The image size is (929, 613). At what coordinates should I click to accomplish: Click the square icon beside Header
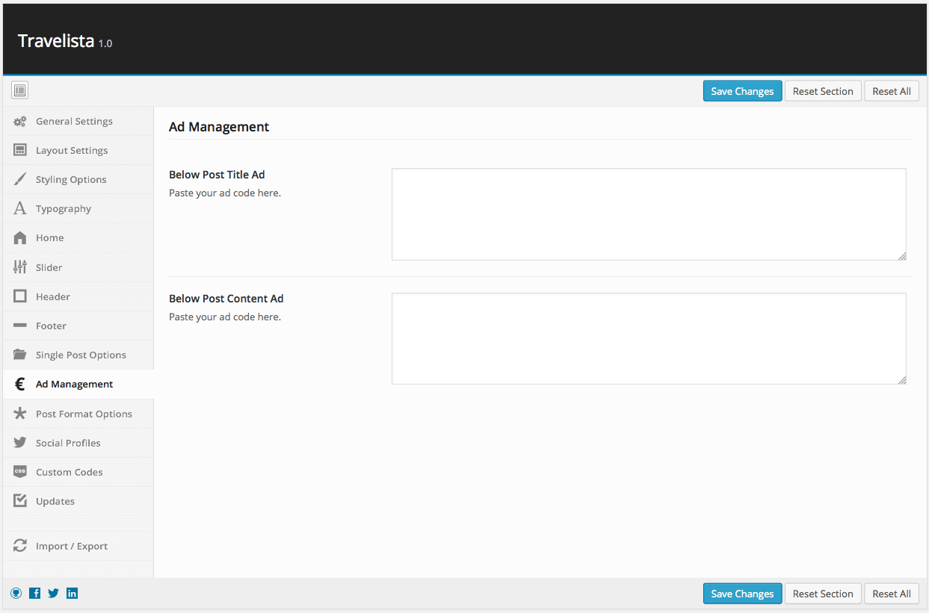[x=20, y=296]
